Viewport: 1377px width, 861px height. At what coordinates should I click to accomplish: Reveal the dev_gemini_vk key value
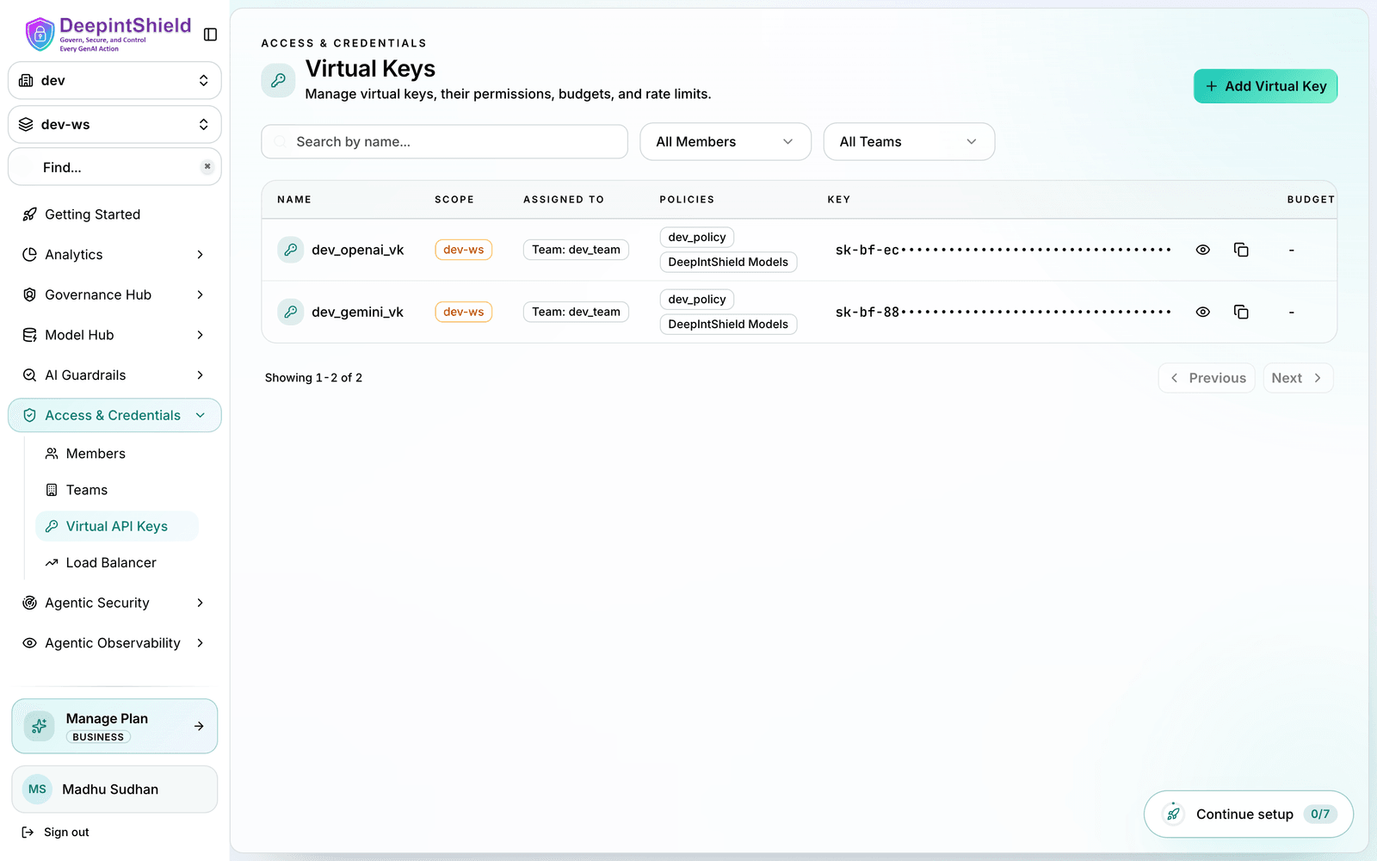click(1203, 312)
